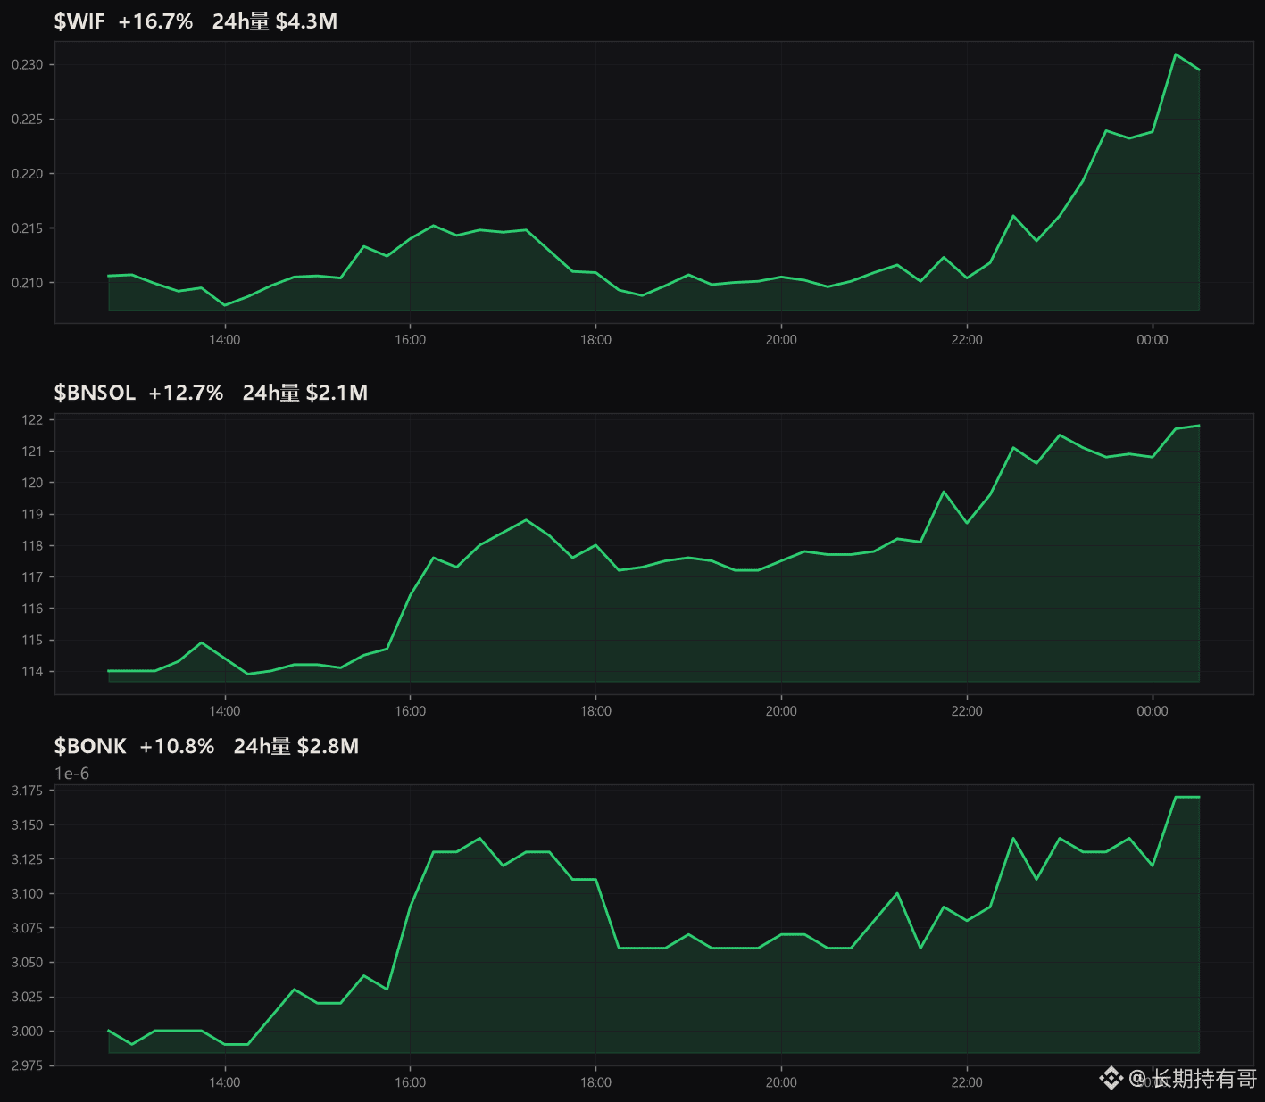The height and width of the screenshot is (1102, 1265).
Task: Click the 114 price axis label
Action: (32, 672)
